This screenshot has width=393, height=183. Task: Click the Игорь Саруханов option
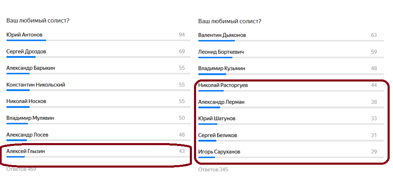(219, 152)
